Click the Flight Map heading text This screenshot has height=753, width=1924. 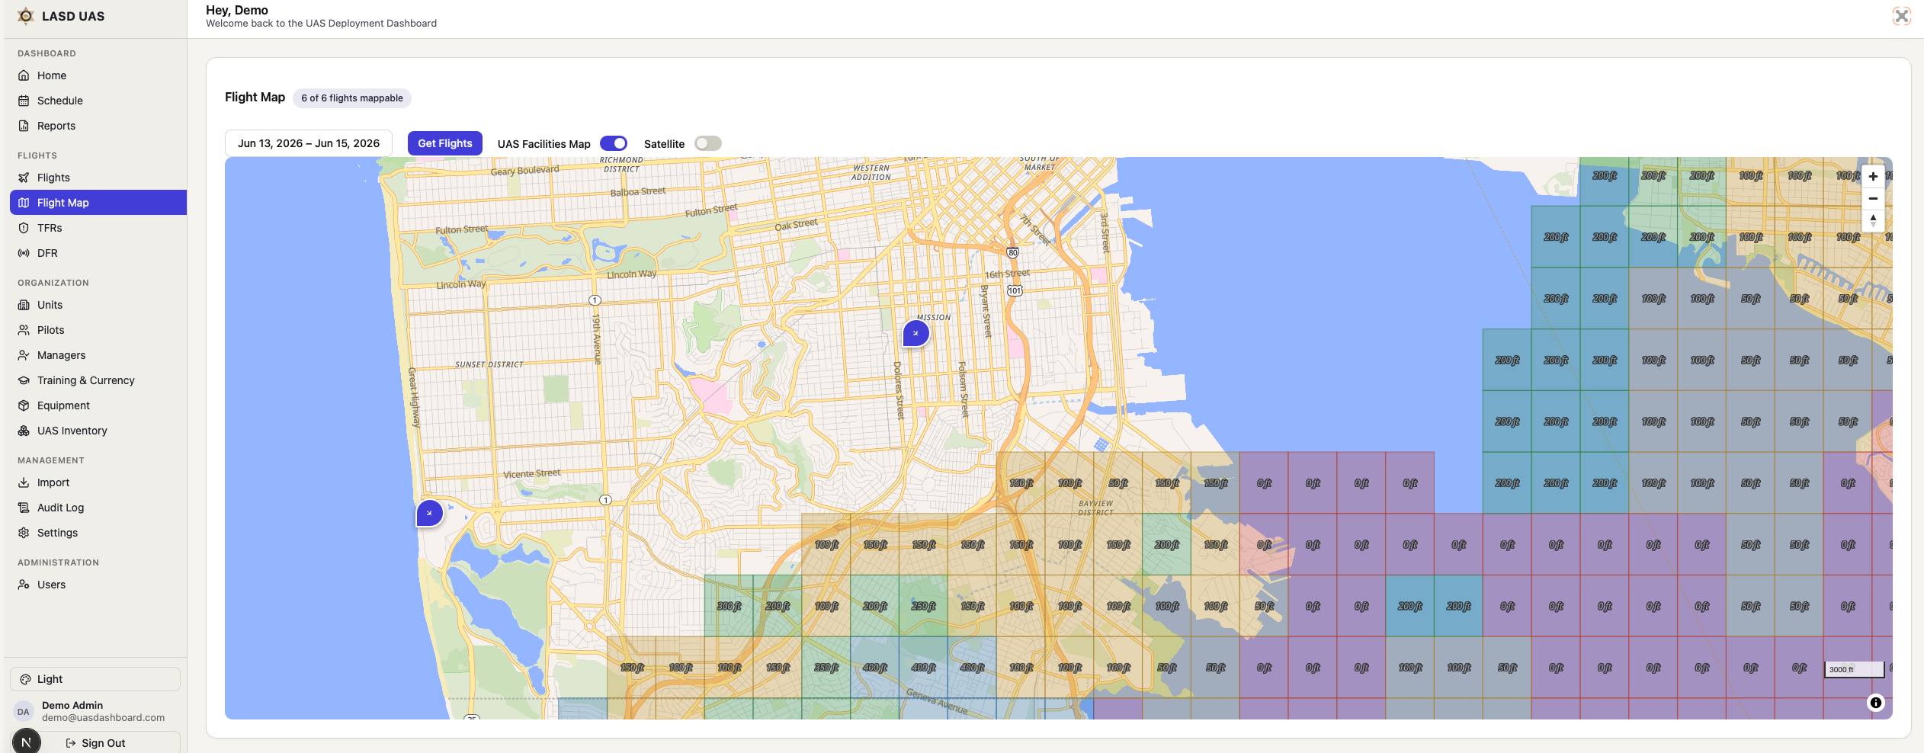click(x=255, y=97)
